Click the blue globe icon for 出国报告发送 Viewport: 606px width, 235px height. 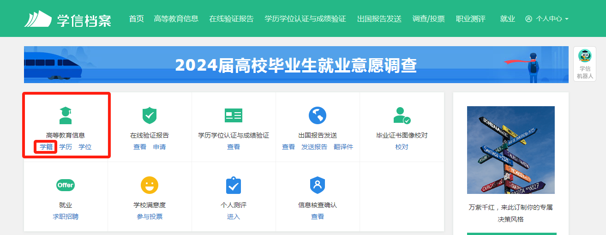point(318,115)
